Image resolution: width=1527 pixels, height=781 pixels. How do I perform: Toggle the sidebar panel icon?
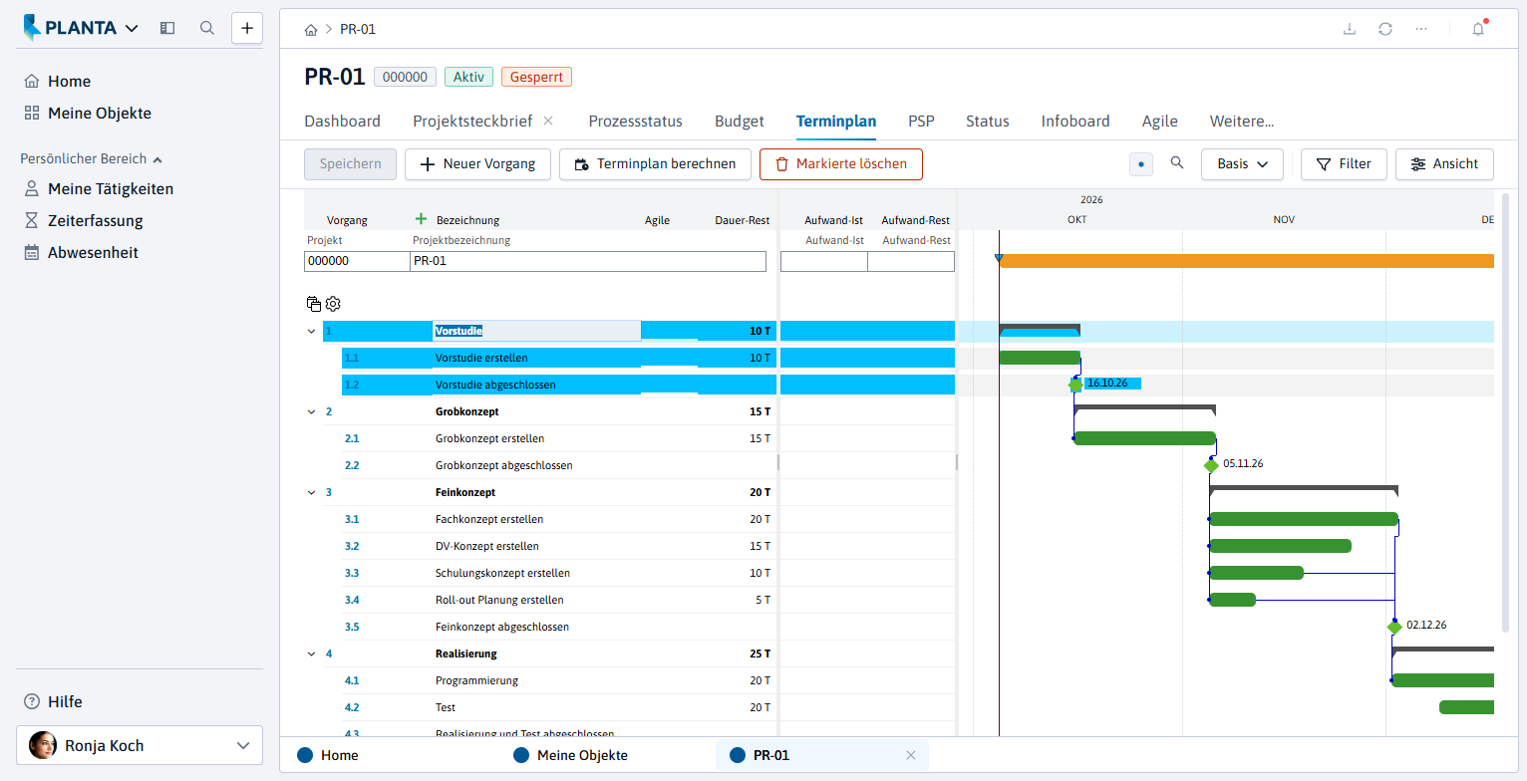167,28
